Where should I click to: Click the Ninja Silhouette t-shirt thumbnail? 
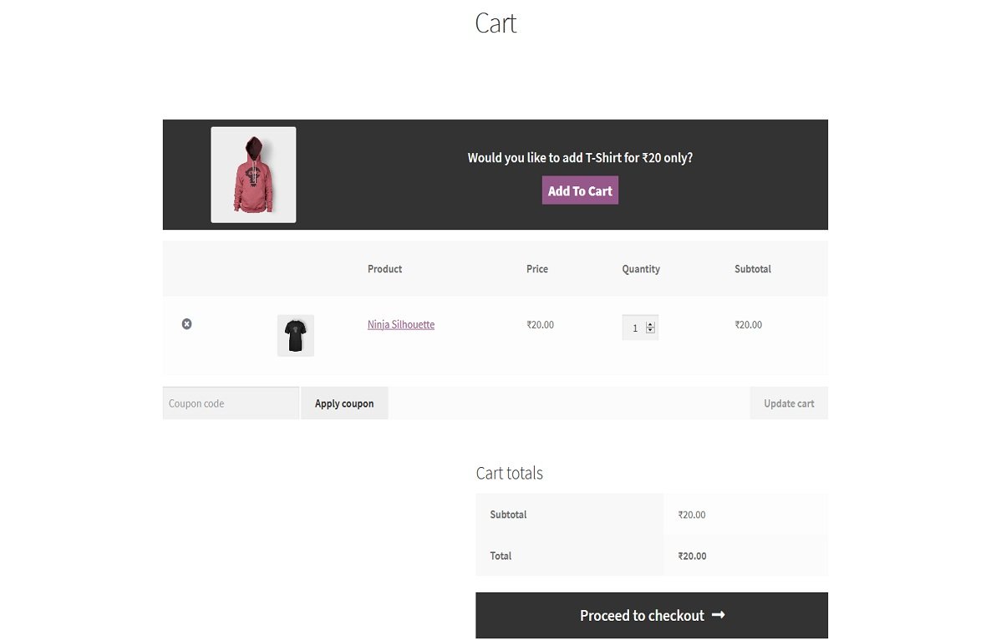click(296, 335)
